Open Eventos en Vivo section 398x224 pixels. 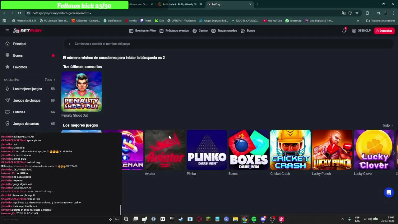pyautogui.click(x=142, y=31)
